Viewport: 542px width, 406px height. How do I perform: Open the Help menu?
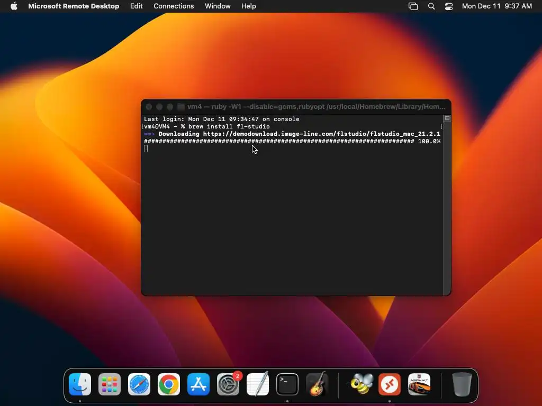click(x=248, y=6)
